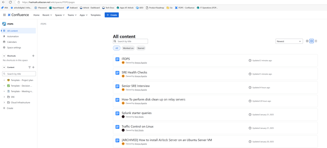Open the Apps dropdown menu

coord(83,15)
